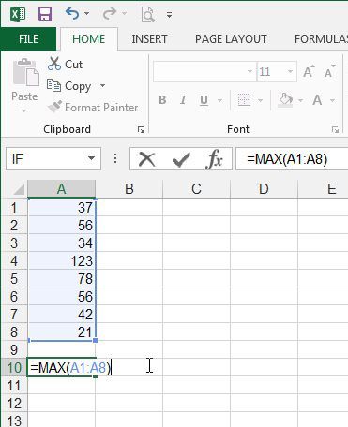Click the Save icon in quick access toolbar

(x=45, y=14)
